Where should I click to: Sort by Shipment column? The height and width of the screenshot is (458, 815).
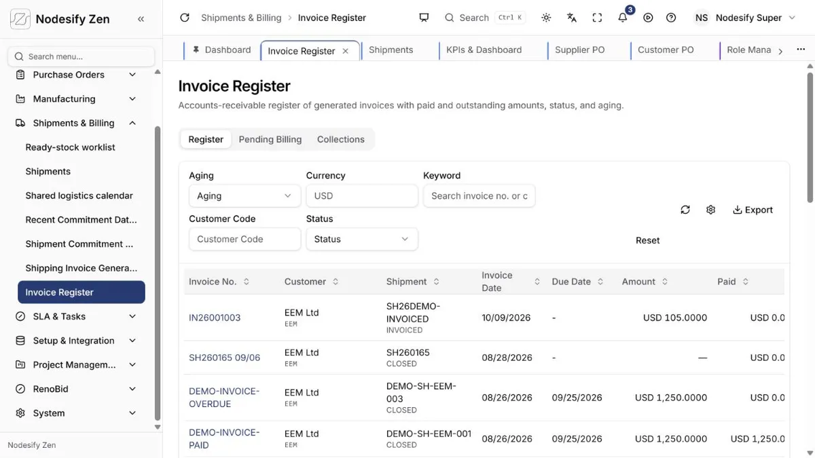(x=436, y=282)
